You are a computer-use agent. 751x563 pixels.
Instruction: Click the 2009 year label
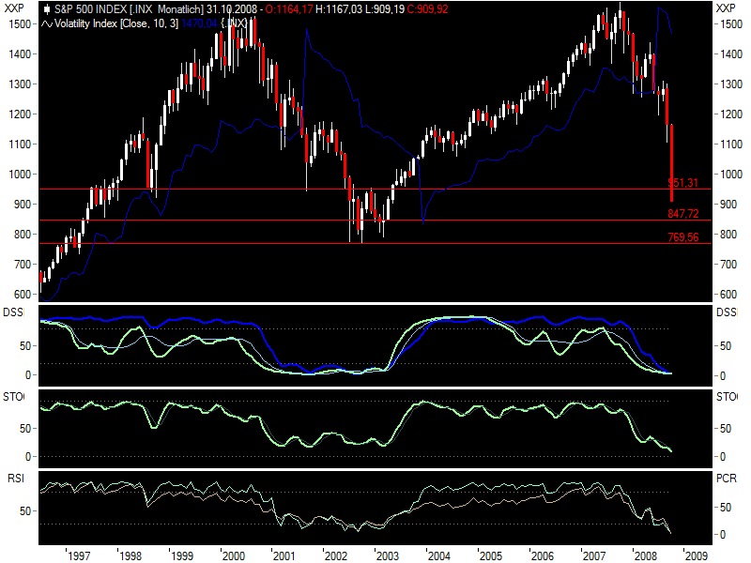697,555
